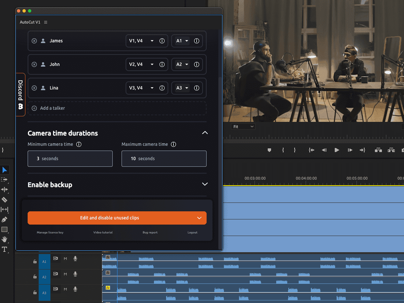The height and width of the screenshot is (303, 404).
Task: Select the Razor tool
Action: coord(4,200)
